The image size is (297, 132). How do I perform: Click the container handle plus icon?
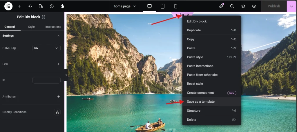177,15
